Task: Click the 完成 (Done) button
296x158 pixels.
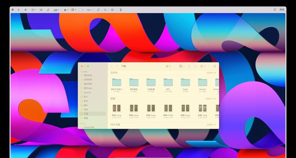Action: pyautogui.click(x=282, y=9)
